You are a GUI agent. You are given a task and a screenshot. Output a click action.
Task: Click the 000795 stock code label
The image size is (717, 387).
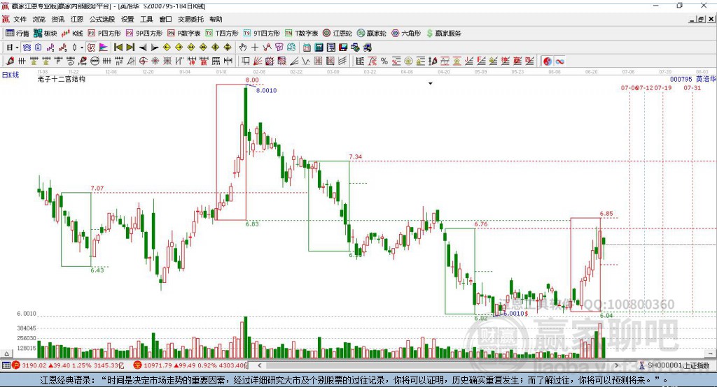[681, 79]
